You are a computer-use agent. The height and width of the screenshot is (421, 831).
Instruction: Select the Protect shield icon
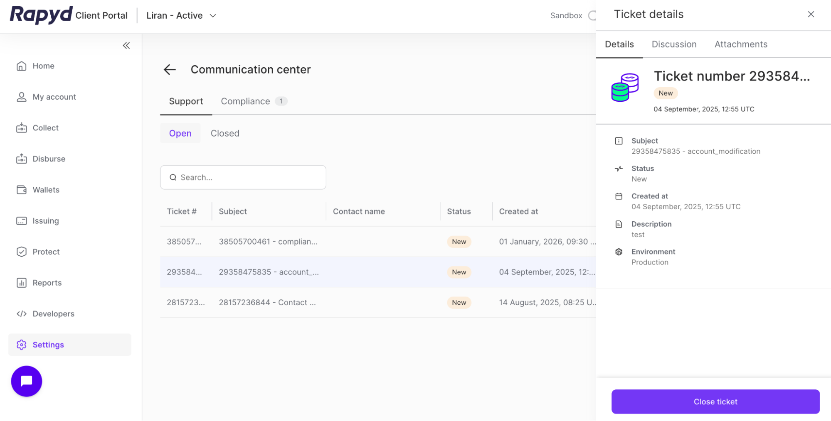[x=22, y=252]
